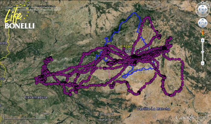Click the eye icon in the Look joystick

tap(203, 9)
